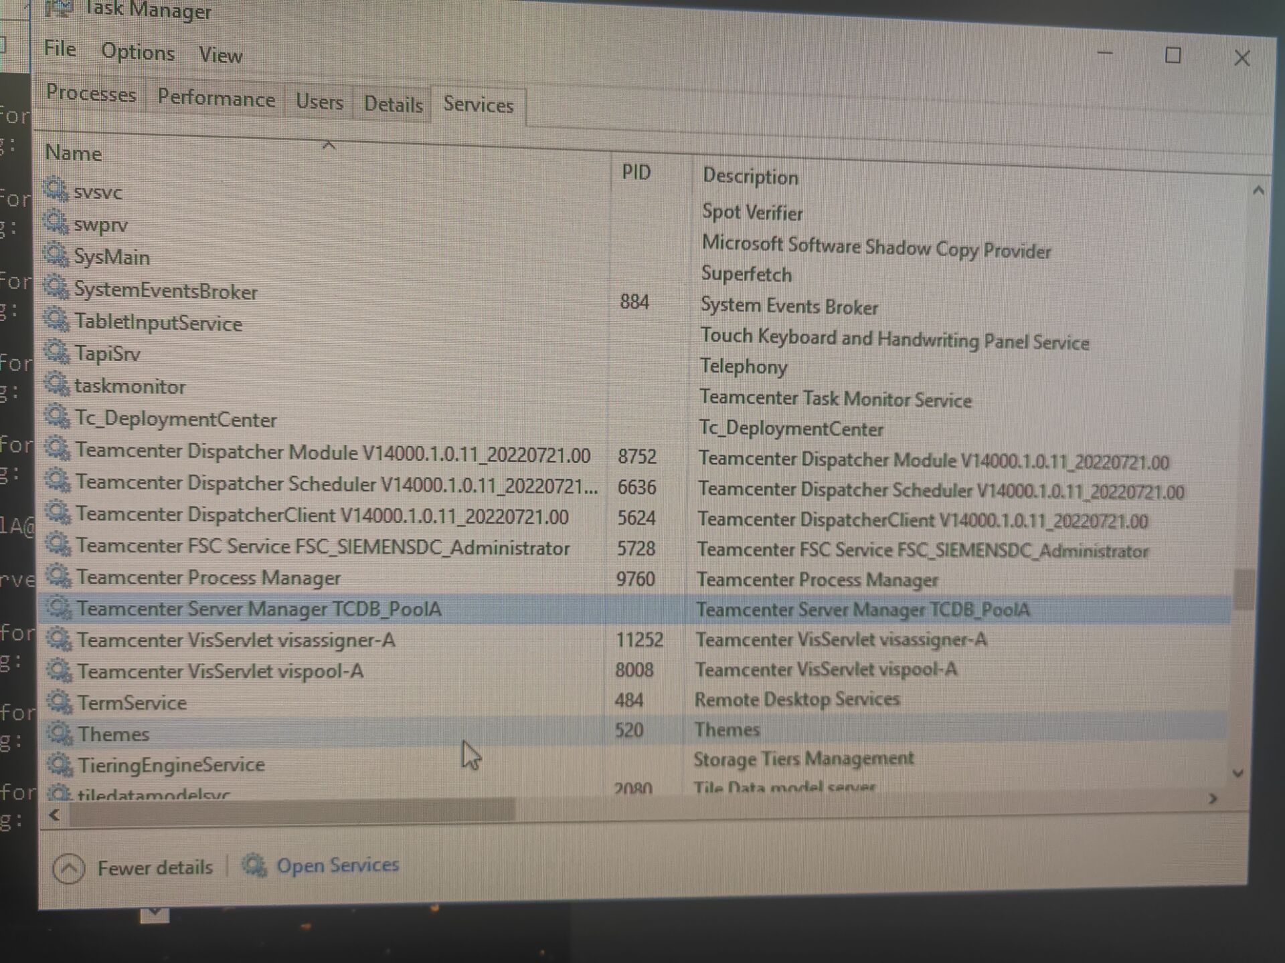Viewport: 1285px width, 963px height.
Task: Sort services by PID column header
Action: [x=636, y=173]
